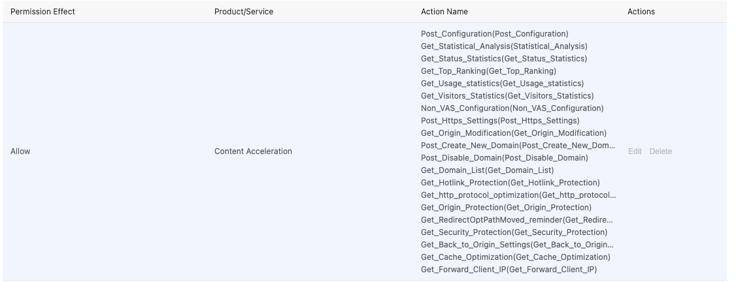Click the Action Name column header

[444, 12]
